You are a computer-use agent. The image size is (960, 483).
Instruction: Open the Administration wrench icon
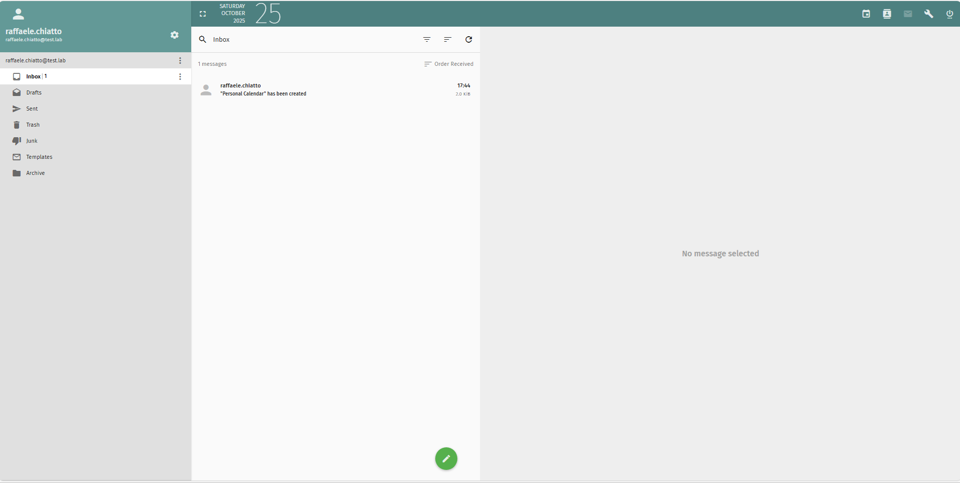click(929, 14)
